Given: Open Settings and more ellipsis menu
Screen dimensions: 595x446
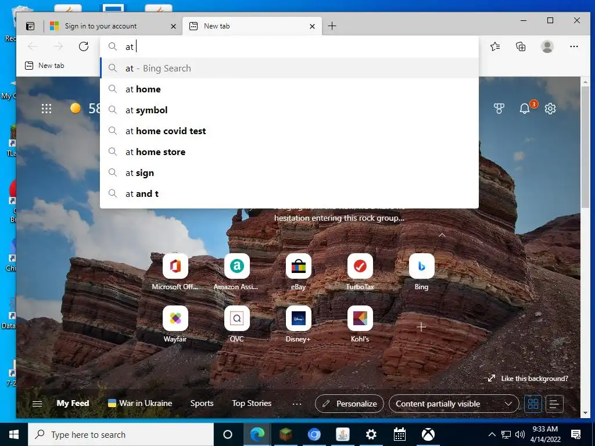Looking at the screenshot, I should pos(574,46).
